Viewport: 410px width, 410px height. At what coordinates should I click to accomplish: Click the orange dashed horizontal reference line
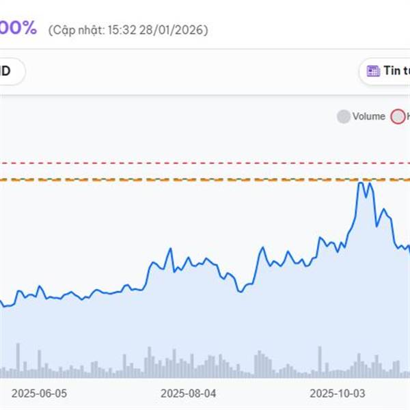tap(205, 180)
